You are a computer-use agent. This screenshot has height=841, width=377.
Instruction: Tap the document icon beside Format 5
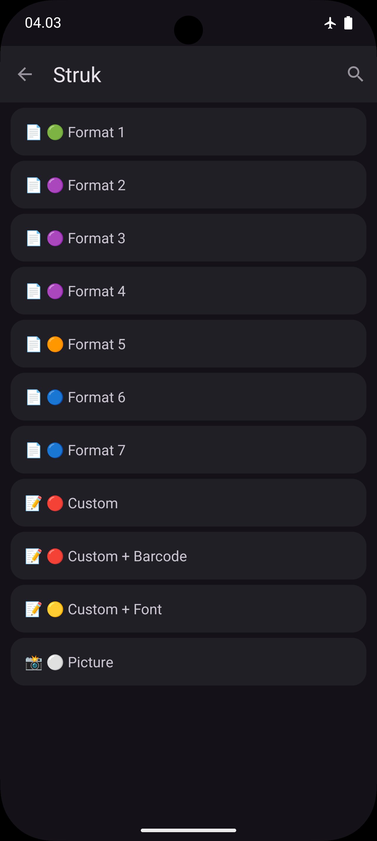[34, 345]
